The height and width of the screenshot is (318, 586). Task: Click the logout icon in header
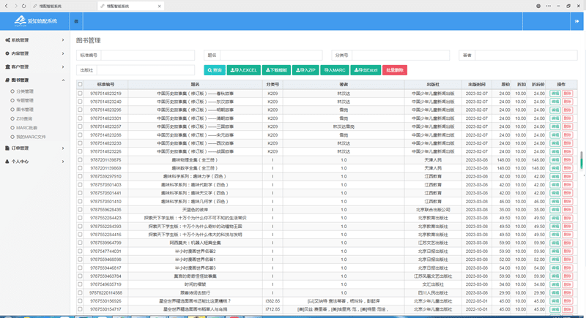(x=576, y=21)
